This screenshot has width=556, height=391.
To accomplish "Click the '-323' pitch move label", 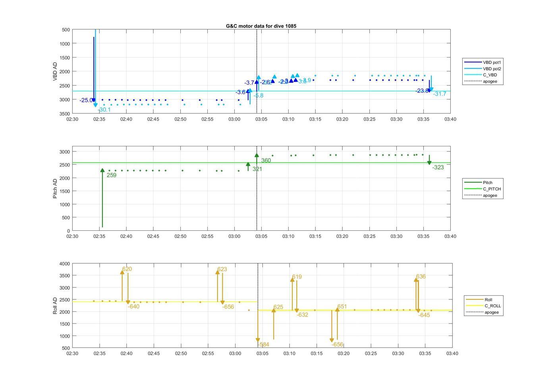I will click(438, 168).
